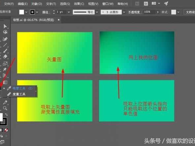Click the top-right 网上找的位图 bitmap image
This screenshot has height=146, width=195.
[137, 53]
